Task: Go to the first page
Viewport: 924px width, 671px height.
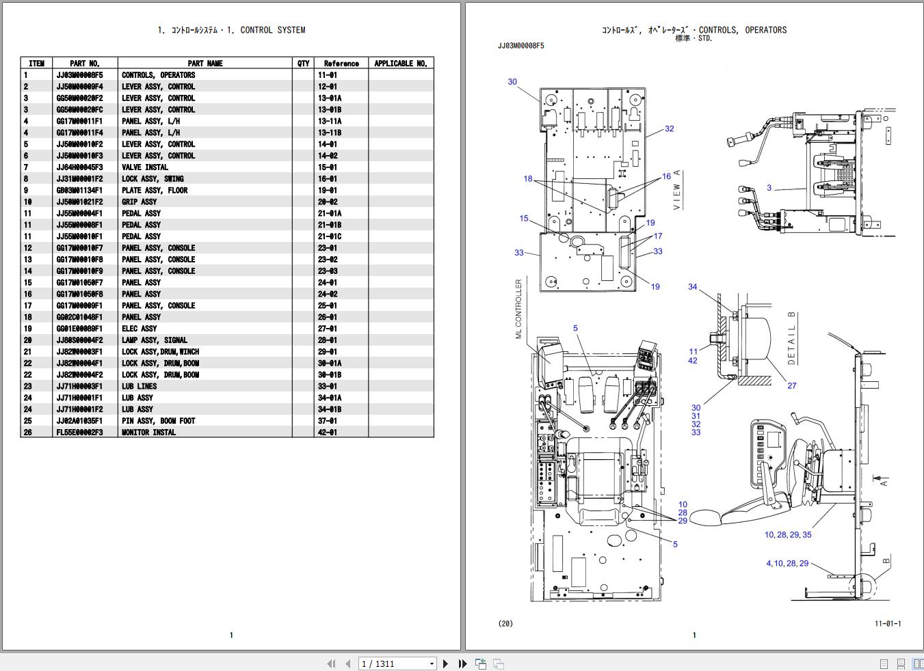Action: (332, 663)
